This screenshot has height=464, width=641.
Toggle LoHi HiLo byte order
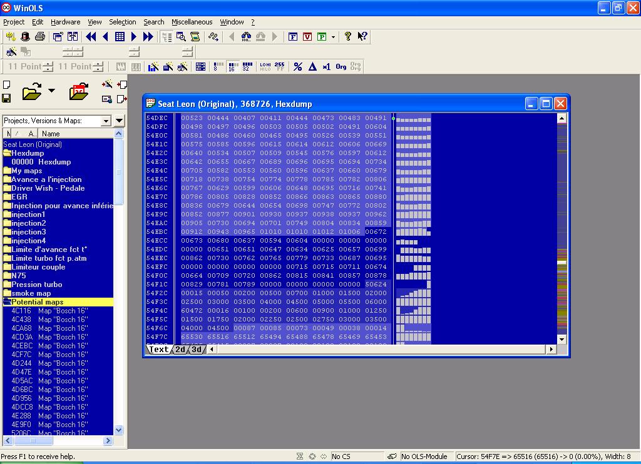tap(265, 66)
